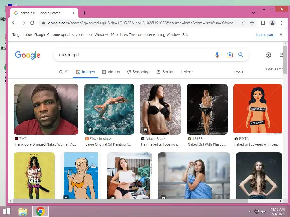This screenshot has width=290, height=217.
Task: Open the Google apps grid icon
Action: pos(281,55)
